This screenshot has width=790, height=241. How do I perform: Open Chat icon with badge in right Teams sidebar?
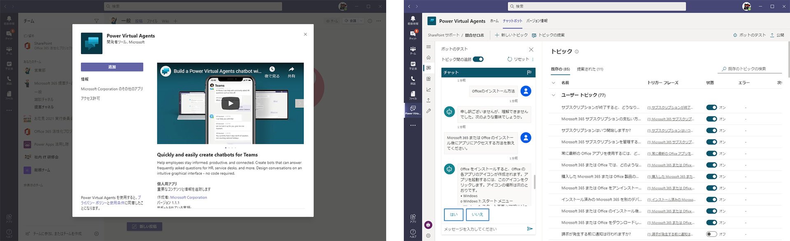(x=413, y=35)
